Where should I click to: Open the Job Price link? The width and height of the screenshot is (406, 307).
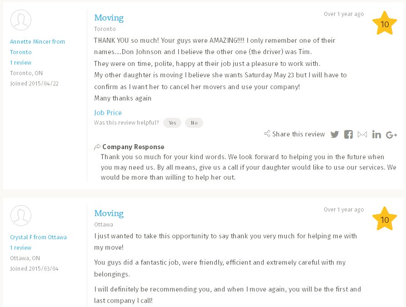108,112
